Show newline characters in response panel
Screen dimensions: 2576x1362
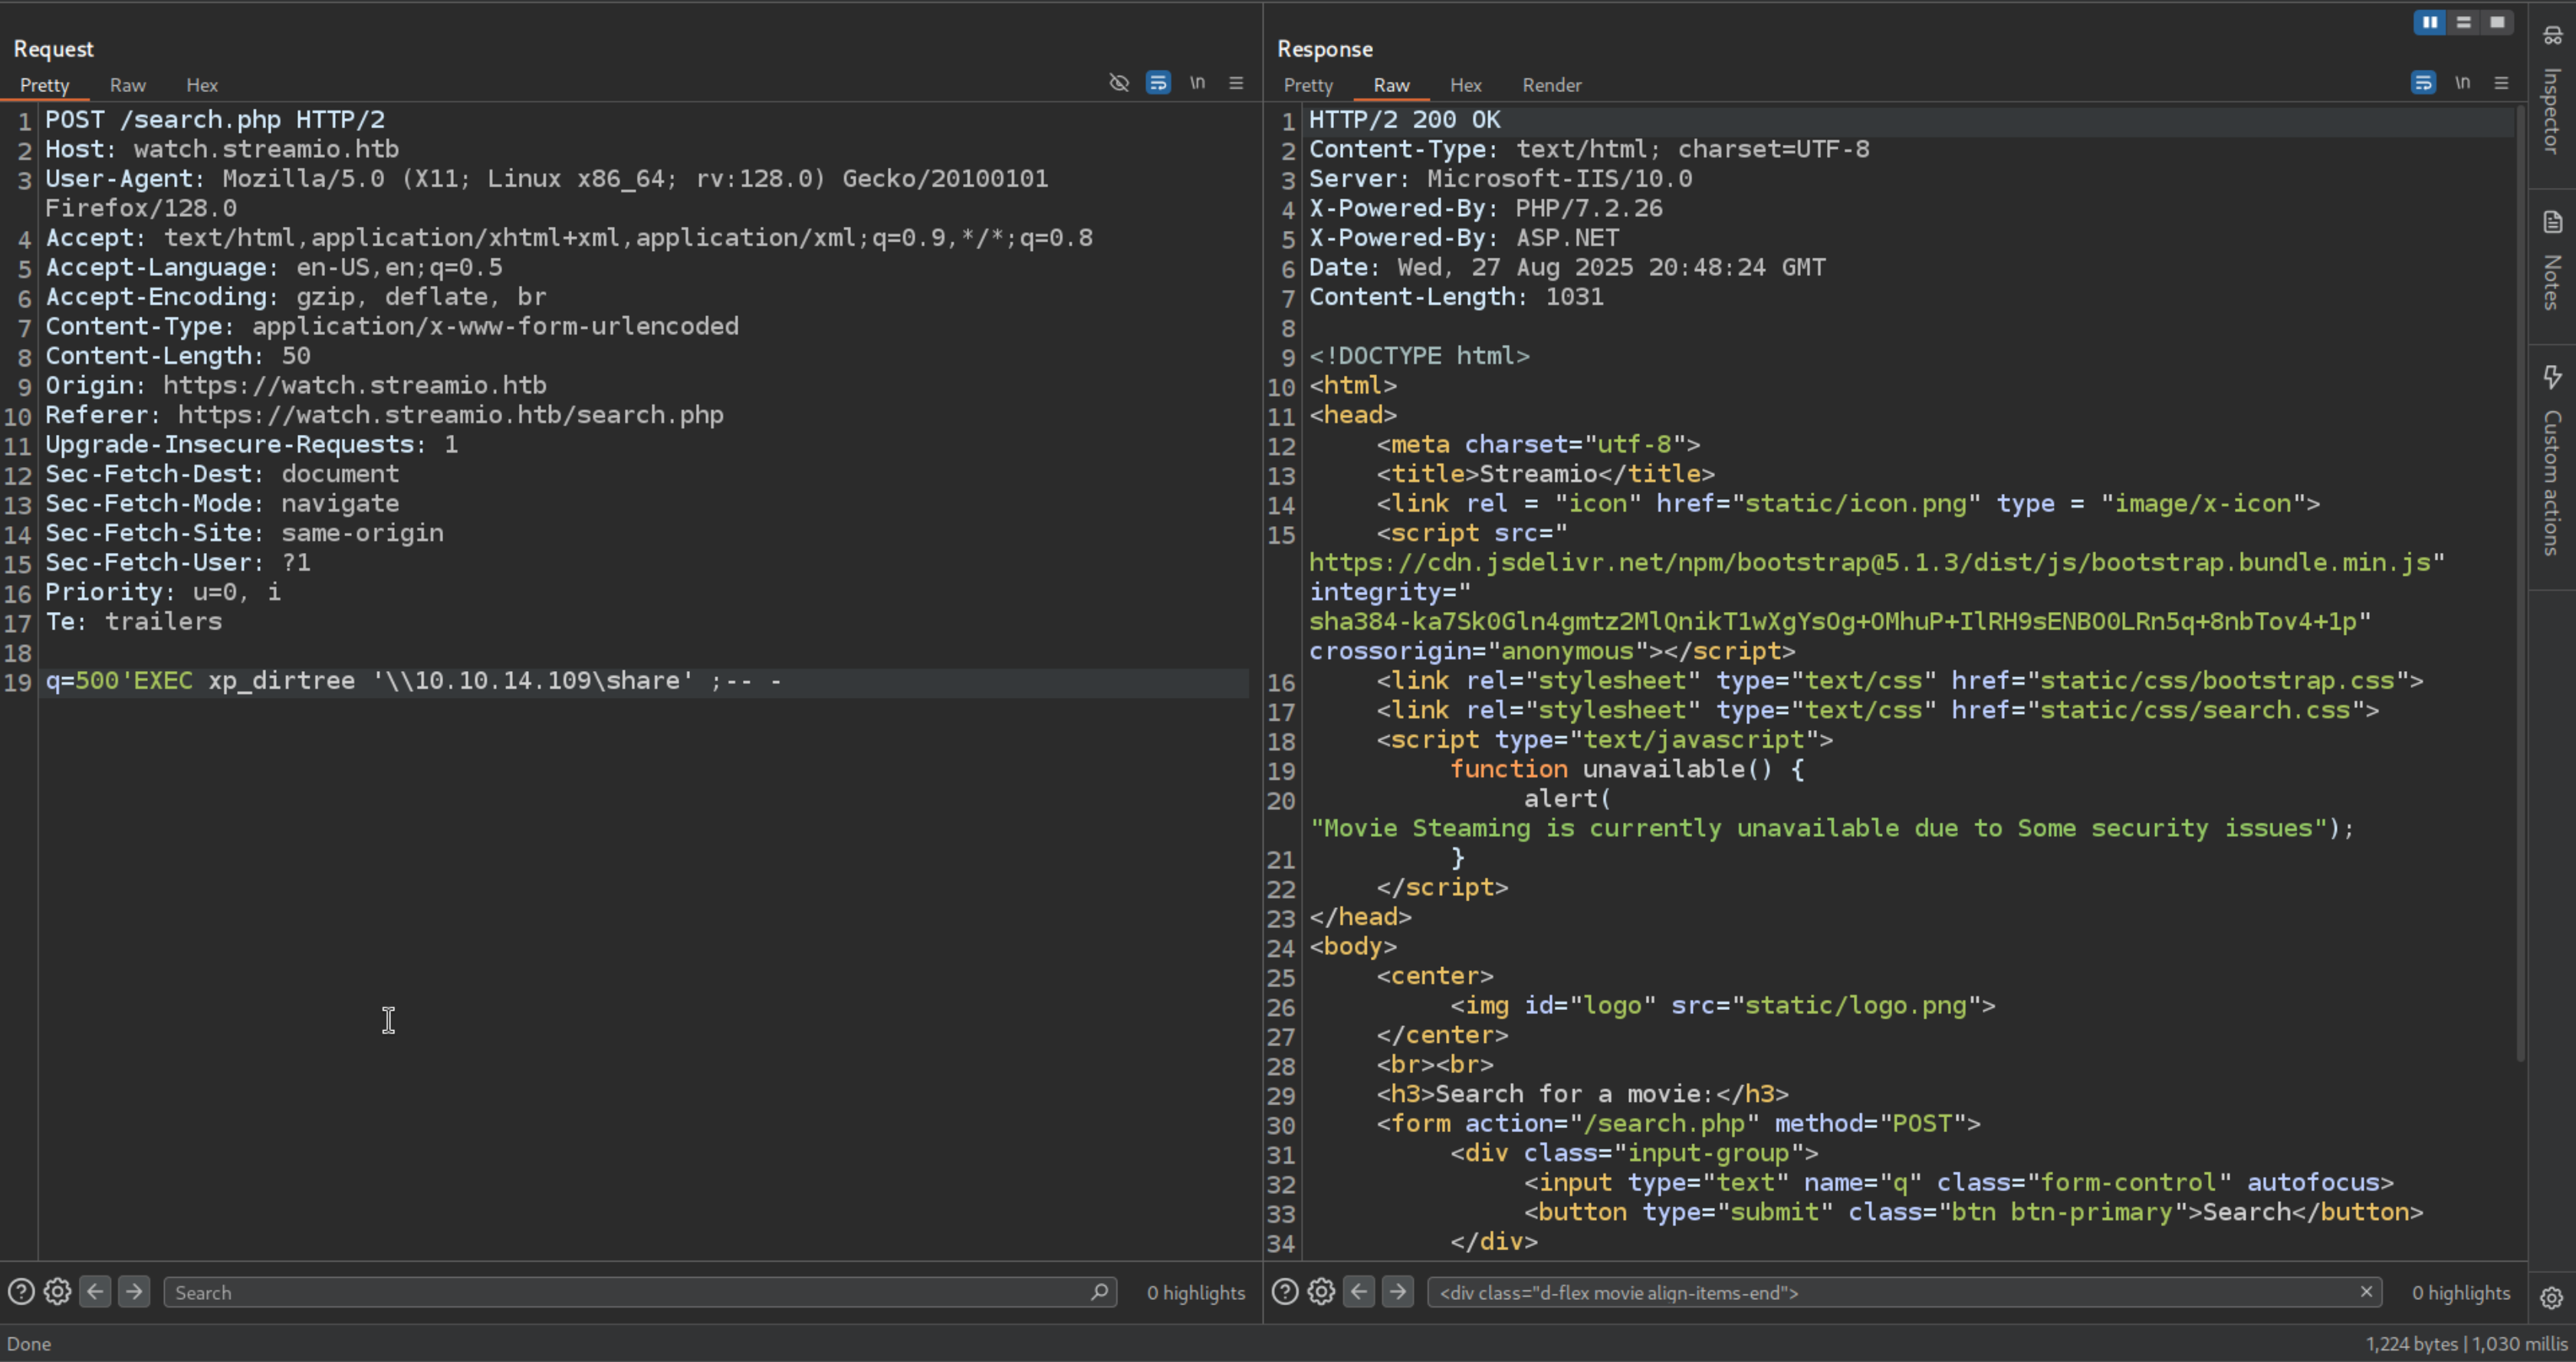(x=2462, y=83)
